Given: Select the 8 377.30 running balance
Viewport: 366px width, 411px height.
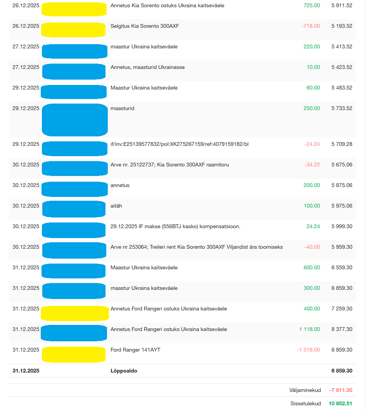Looking at the screenshot, I should pyautogui.click(x=342, y=329).
